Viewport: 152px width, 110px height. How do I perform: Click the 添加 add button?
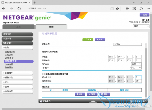click(80, 94)
